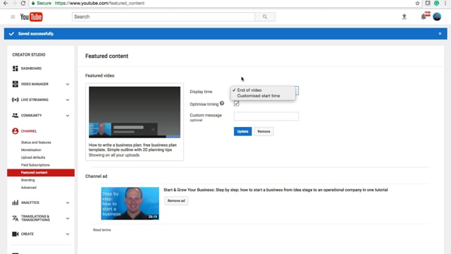Expand the Video Manager section
This screenshot has height=254, width=451.
click(x=68, y=84)
